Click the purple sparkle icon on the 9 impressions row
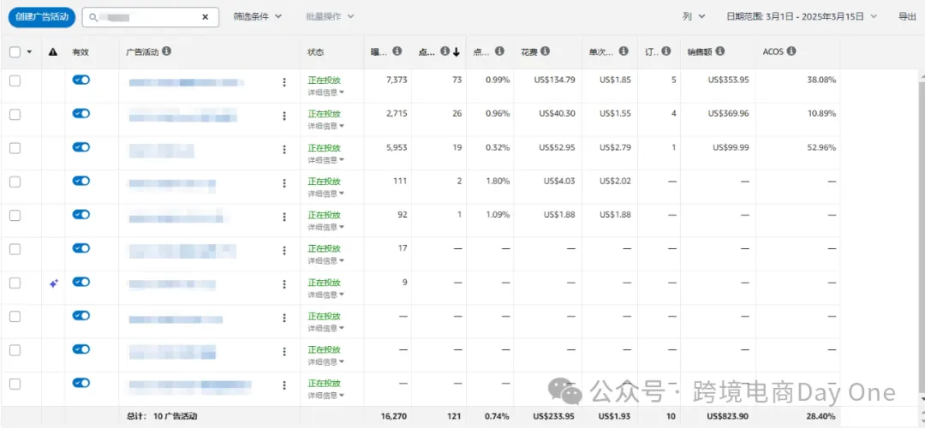This screenshot has height=429, width=925. click(x=53, y=283)
